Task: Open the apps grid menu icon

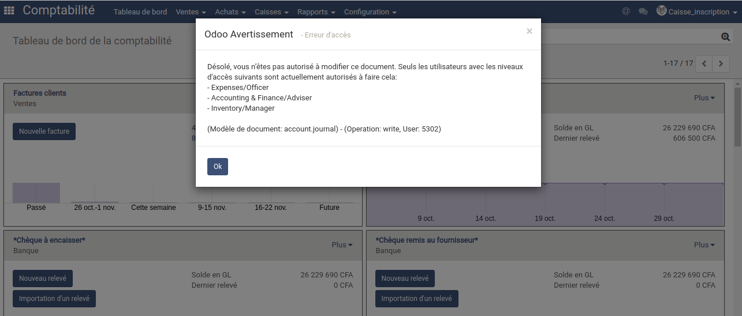Action: 9,11
